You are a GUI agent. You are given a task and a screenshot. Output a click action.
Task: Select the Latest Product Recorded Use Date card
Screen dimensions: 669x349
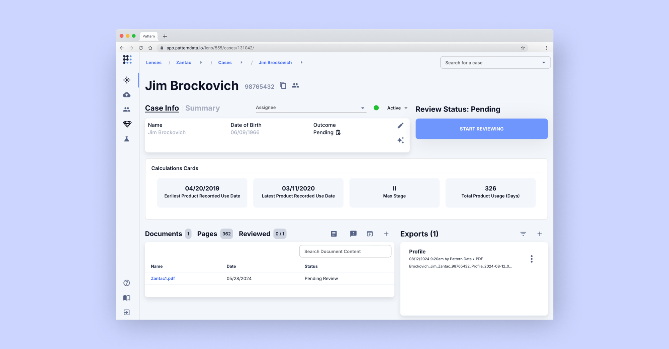pyautogui.click(x=298, y=193)
